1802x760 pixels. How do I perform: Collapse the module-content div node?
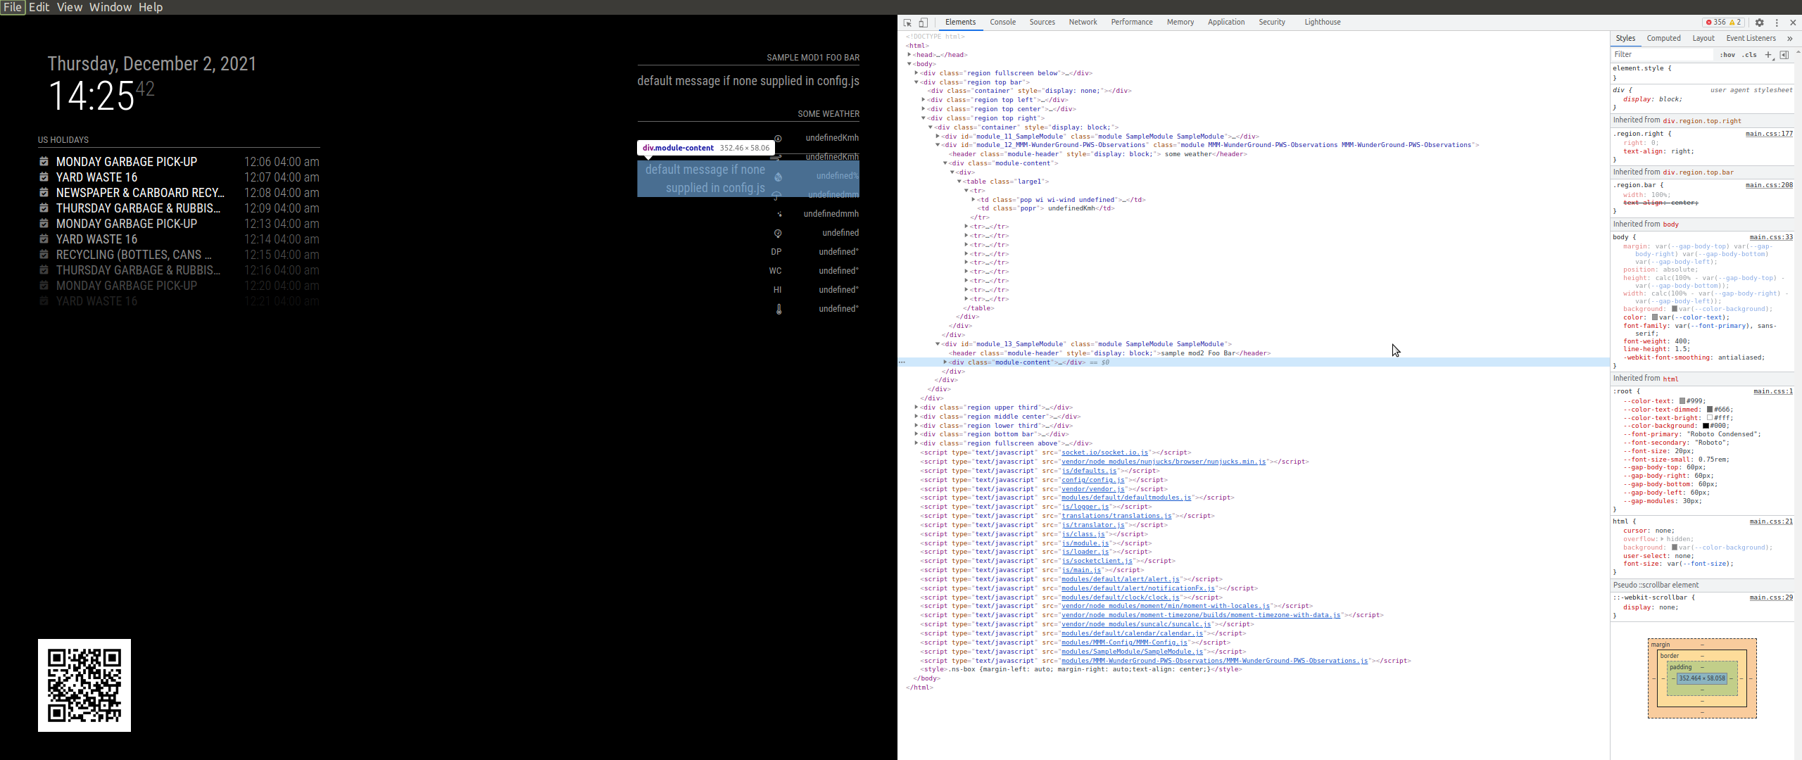click(944, 163)
